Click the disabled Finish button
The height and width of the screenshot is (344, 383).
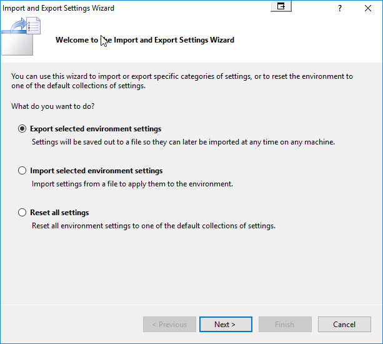pos(284,324)
